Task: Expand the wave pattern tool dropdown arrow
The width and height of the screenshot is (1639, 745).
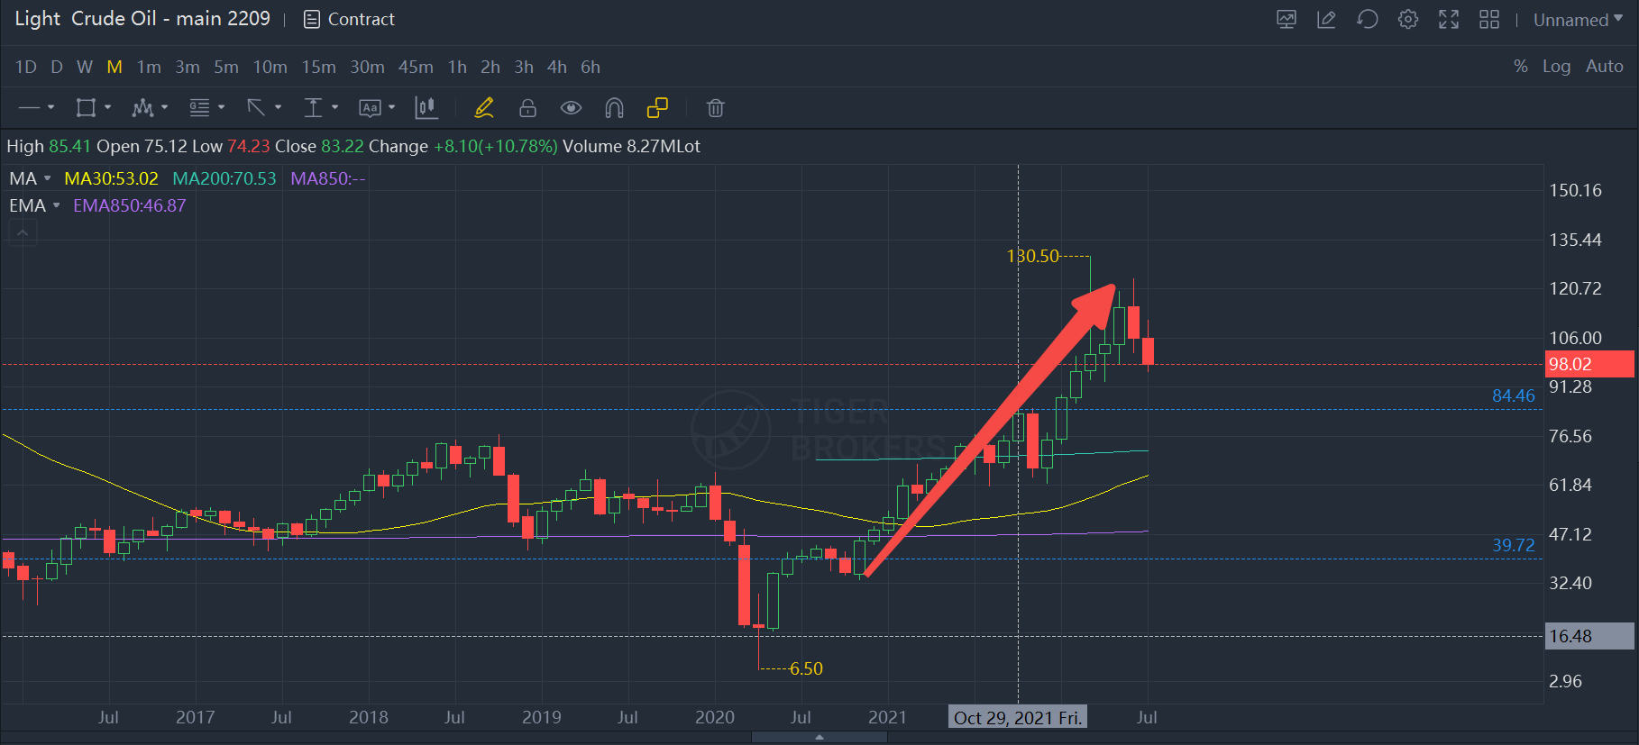Action: point(165,108)
